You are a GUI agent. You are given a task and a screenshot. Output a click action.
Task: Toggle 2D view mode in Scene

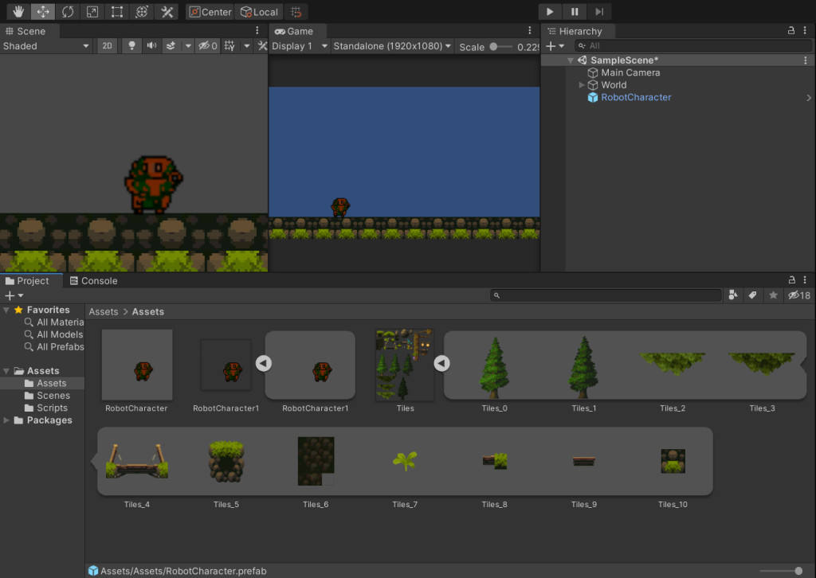point(107,46)
